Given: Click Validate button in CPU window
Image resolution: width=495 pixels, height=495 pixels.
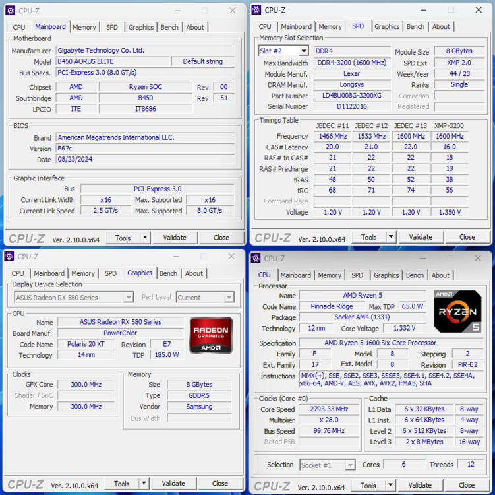Looking at the screenshot, I should pyautogui.click(x=420, y=485).
